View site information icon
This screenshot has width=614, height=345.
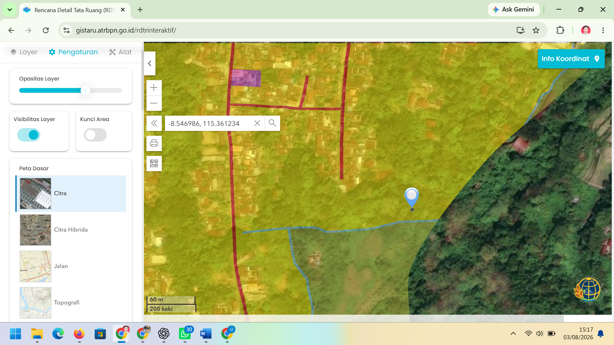click(x=67, y=30)
